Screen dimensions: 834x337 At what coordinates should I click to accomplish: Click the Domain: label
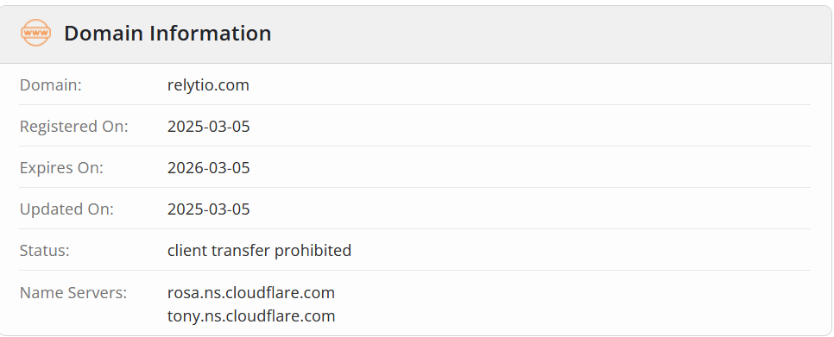[x=51, y=85]
